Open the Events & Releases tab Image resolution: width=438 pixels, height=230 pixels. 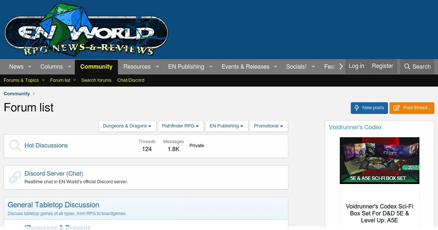coord(245,66)
